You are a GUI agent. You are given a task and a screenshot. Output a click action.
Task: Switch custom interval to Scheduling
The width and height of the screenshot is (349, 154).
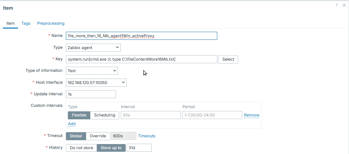(104, 115)
